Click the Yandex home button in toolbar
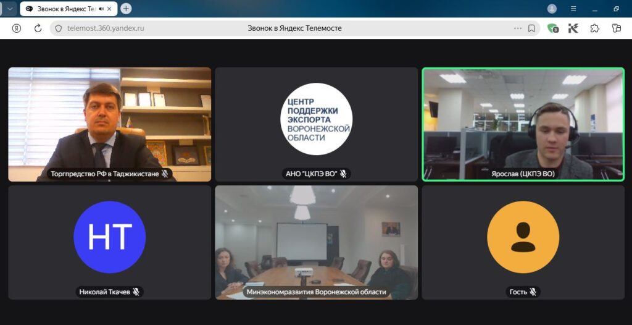632x325 pixels. pyautogui.click(x=17, y=28)
